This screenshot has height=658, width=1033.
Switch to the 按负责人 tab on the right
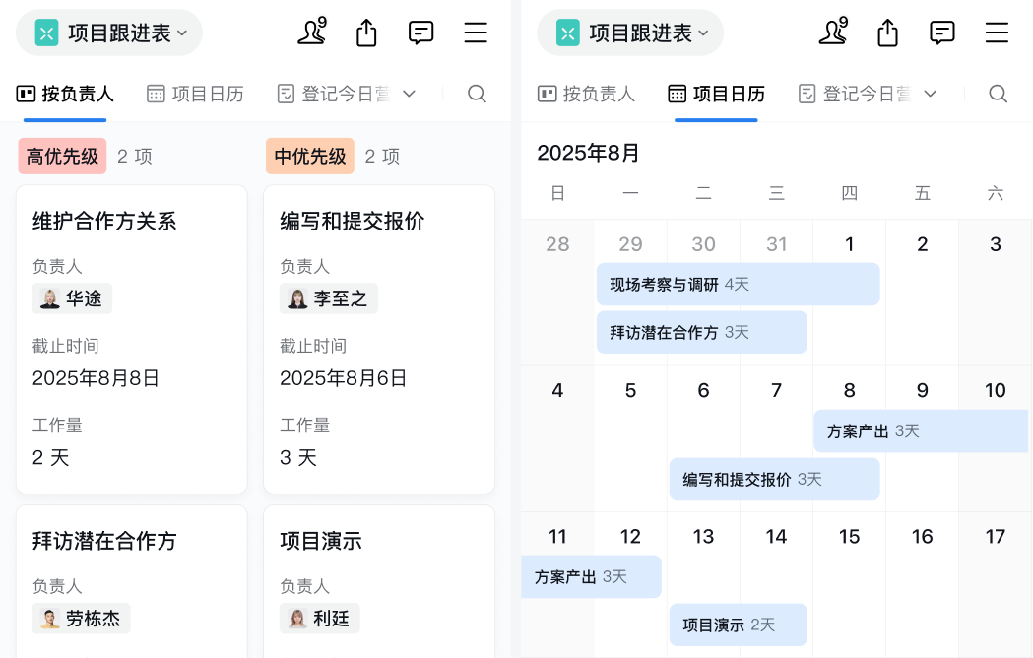coord(600,94)
